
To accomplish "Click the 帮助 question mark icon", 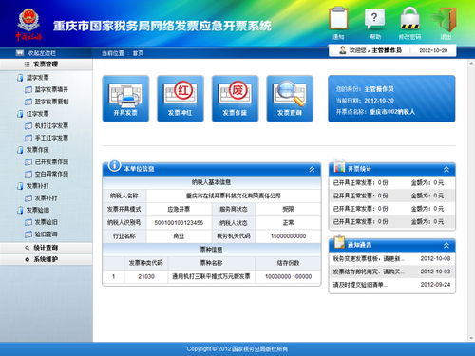I will 375,23.
